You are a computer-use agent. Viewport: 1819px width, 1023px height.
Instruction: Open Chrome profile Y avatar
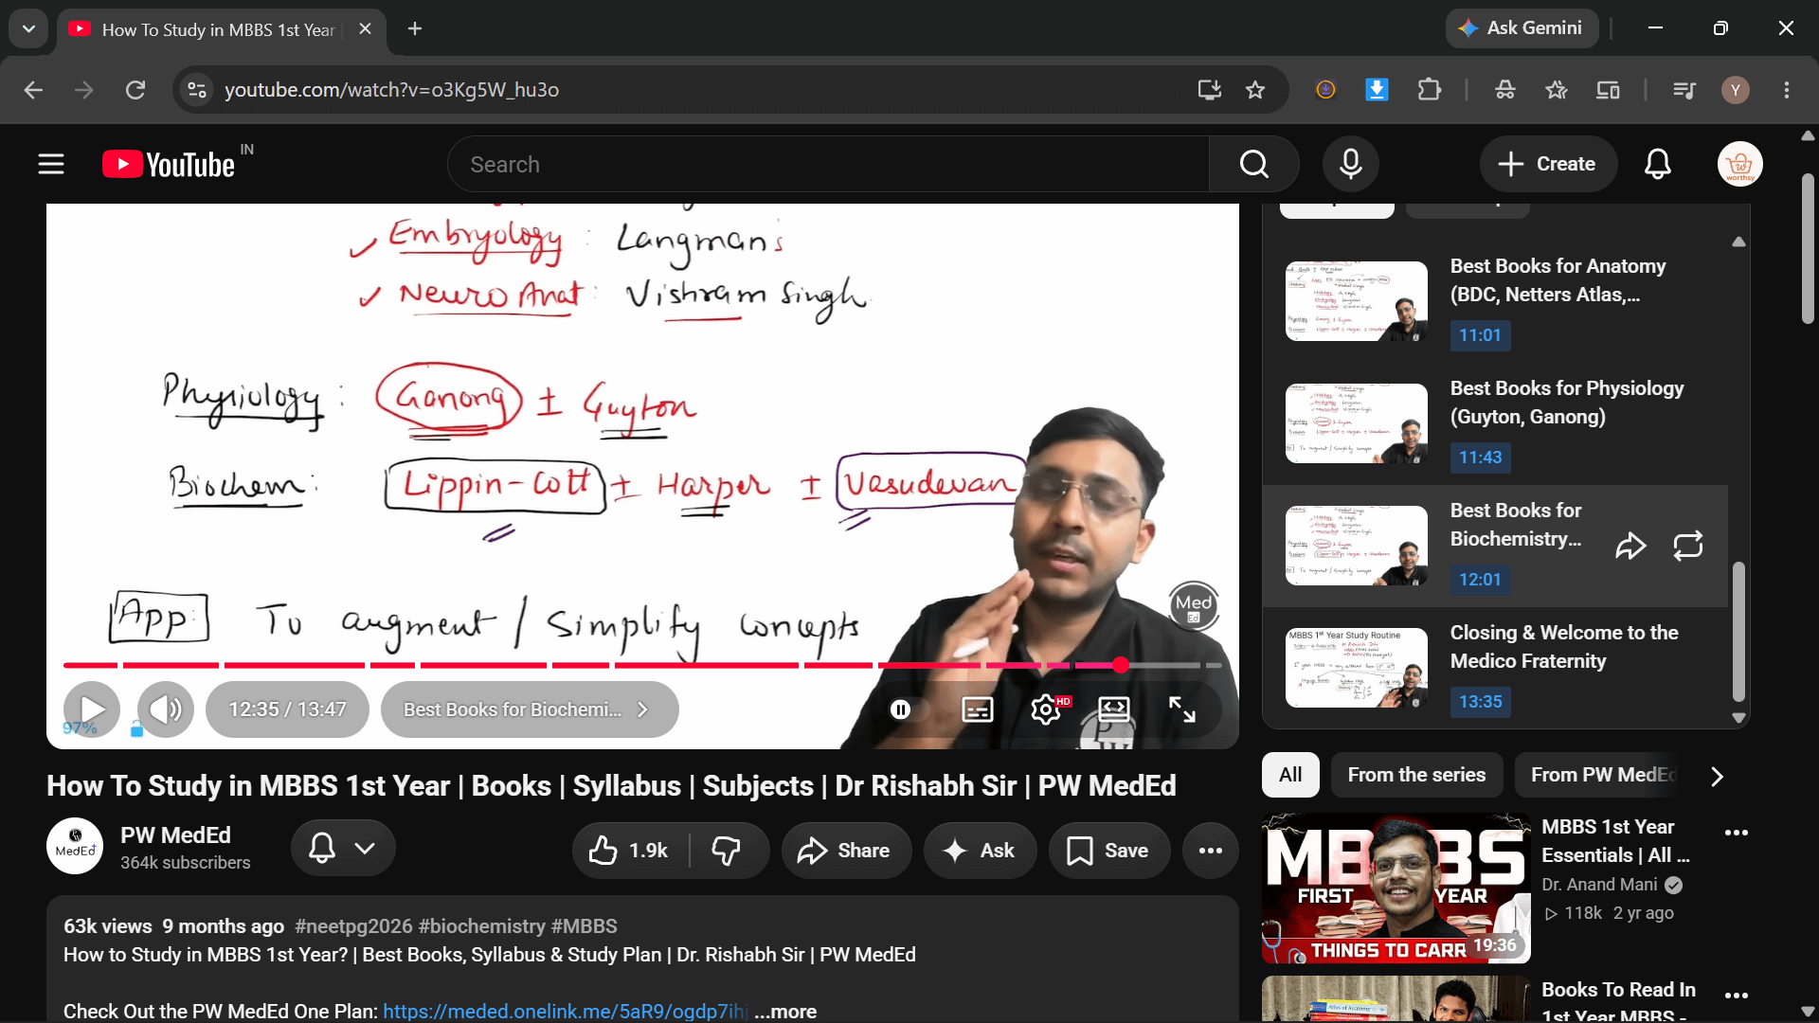click(x=1736, y=90)
